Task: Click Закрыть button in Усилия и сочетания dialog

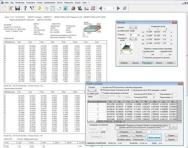Action: (171, 140)
